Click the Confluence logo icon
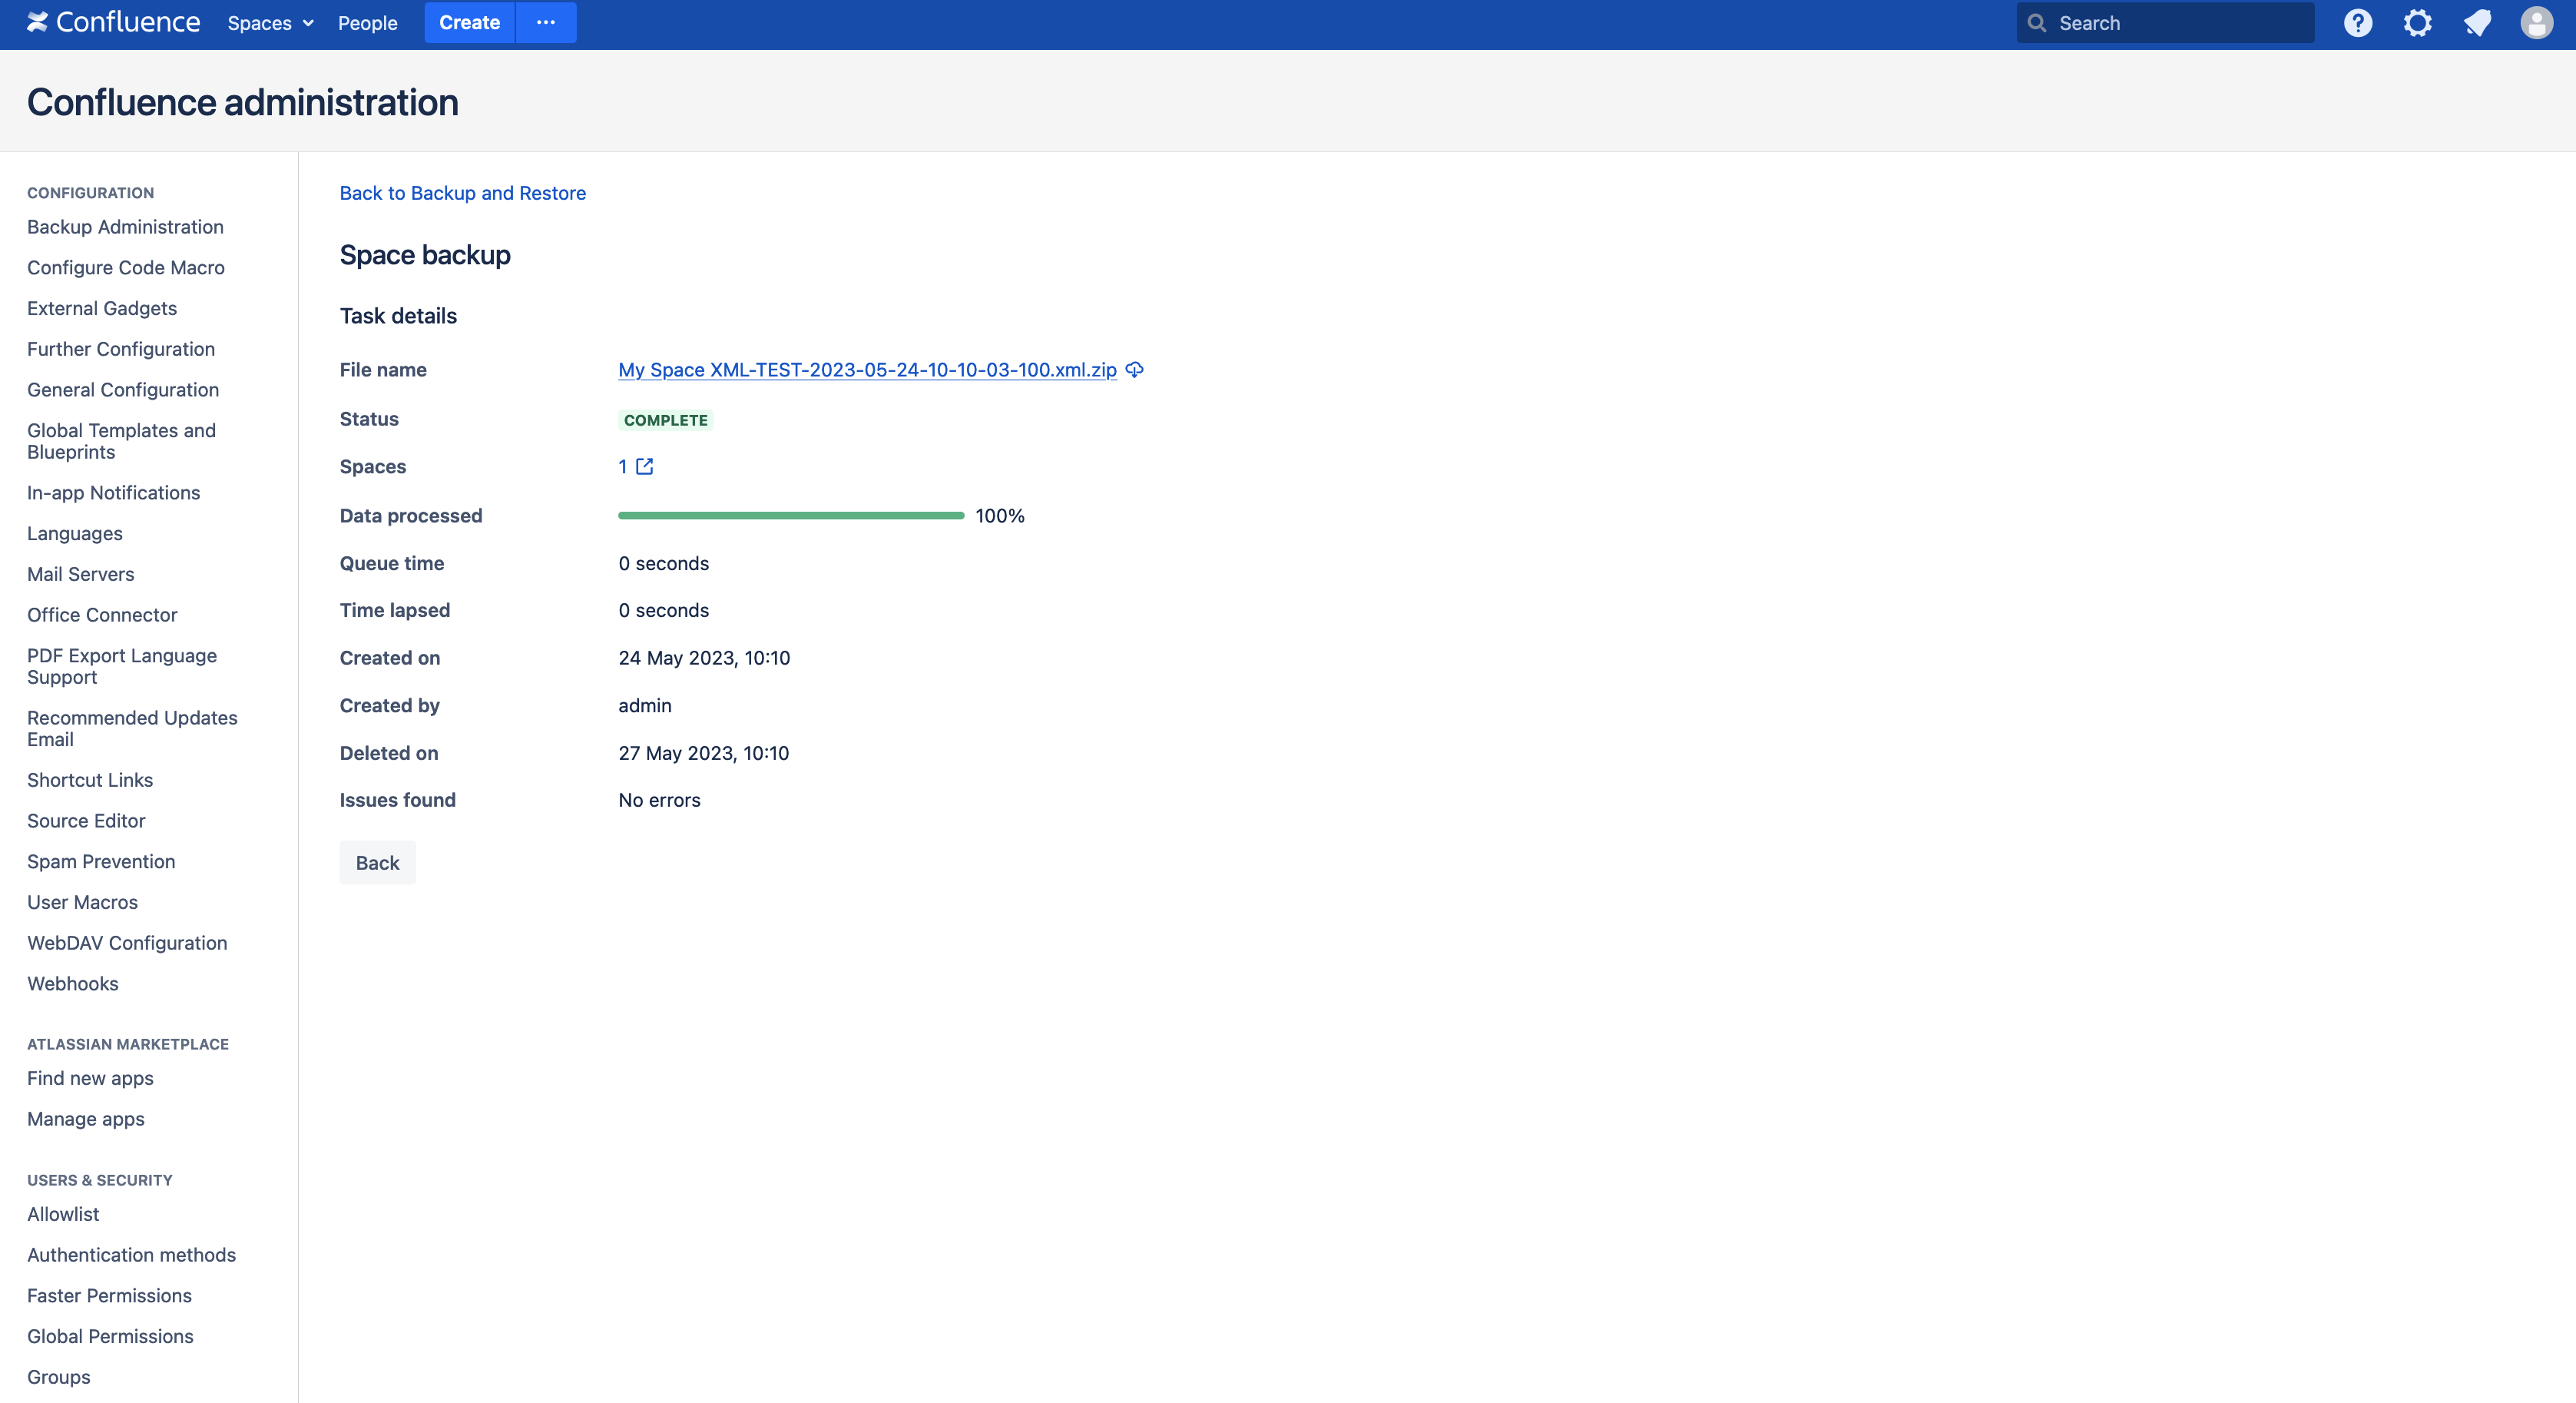 [38, 22]
